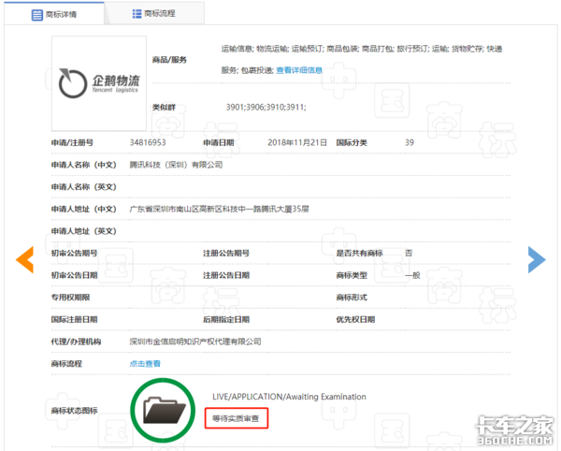Click the 查看详细信息 link
Viewport: 561px width, 451px height.
pyautogui.click(x=299, y=70)
